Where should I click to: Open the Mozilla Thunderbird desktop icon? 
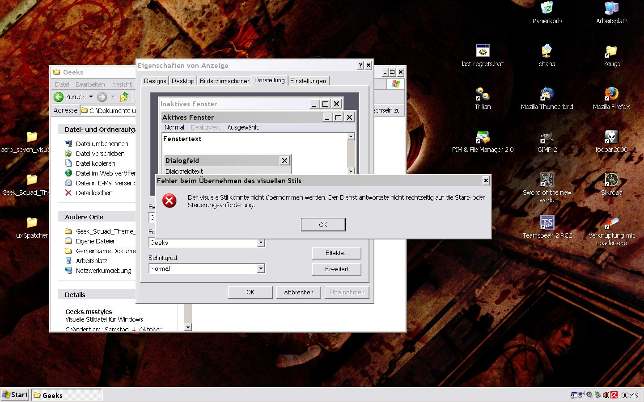click(x=547, y=95)
